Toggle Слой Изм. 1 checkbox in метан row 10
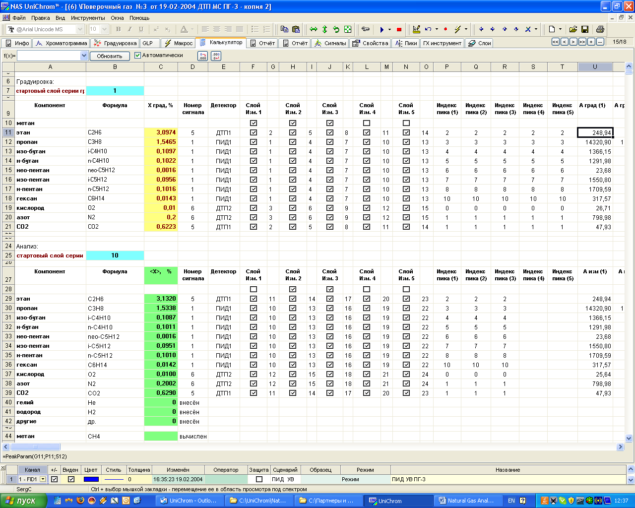635x508 pixels. [x=254, y=123]
